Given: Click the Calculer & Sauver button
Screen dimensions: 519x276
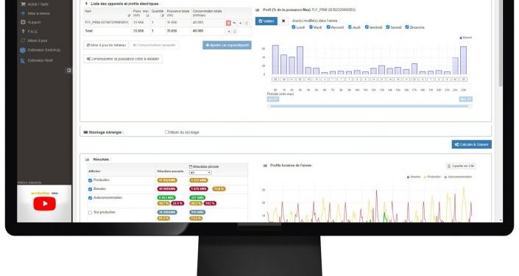Looking at the screenshot, I should click(472, 144).
